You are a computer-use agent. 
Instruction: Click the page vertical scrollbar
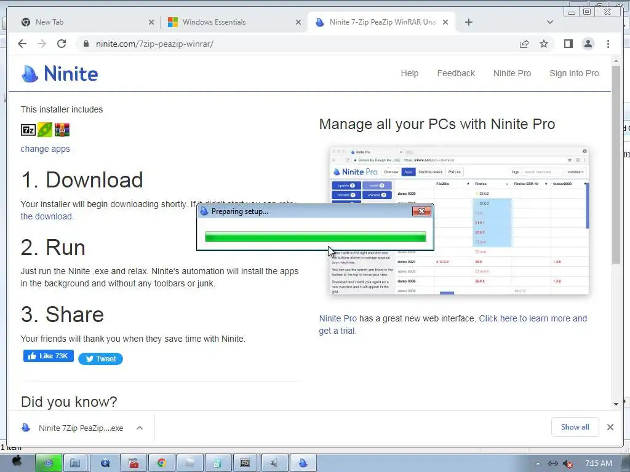(616, 165)
